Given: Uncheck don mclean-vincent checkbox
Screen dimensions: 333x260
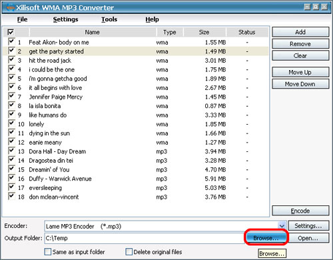Looking at the screenshot, I should [x=11, y=196].
